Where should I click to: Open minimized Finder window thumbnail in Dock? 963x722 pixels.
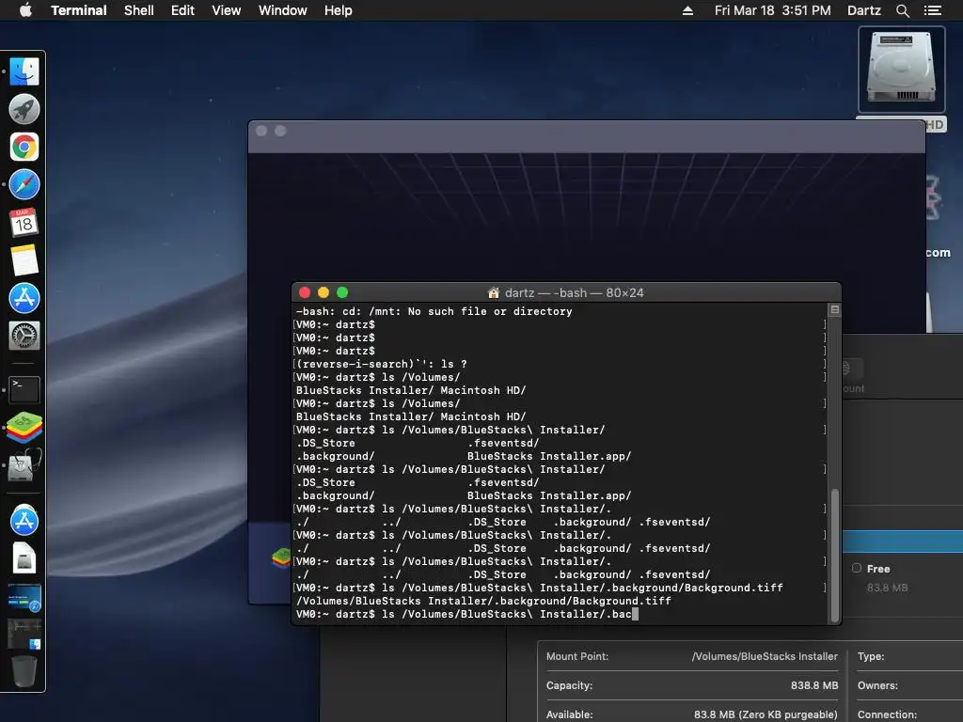click(24, 635)
